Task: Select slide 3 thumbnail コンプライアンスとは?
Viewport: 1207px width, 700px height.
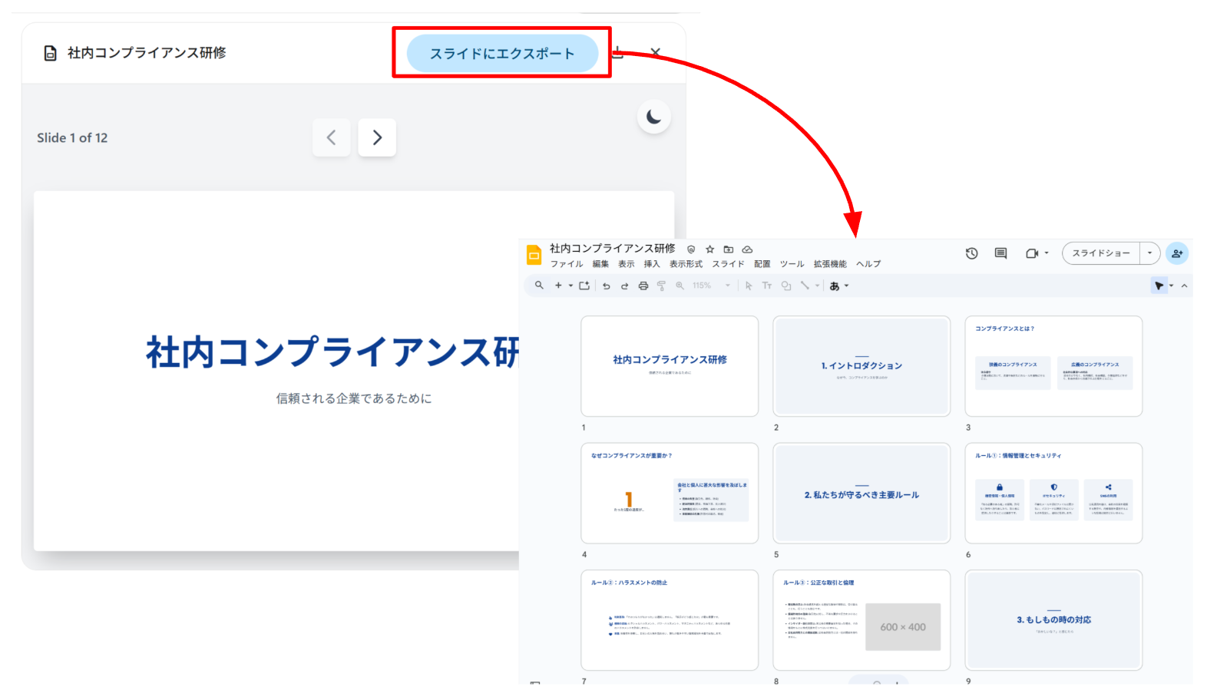Action: pyautogui.click(x=1053, y=366)
